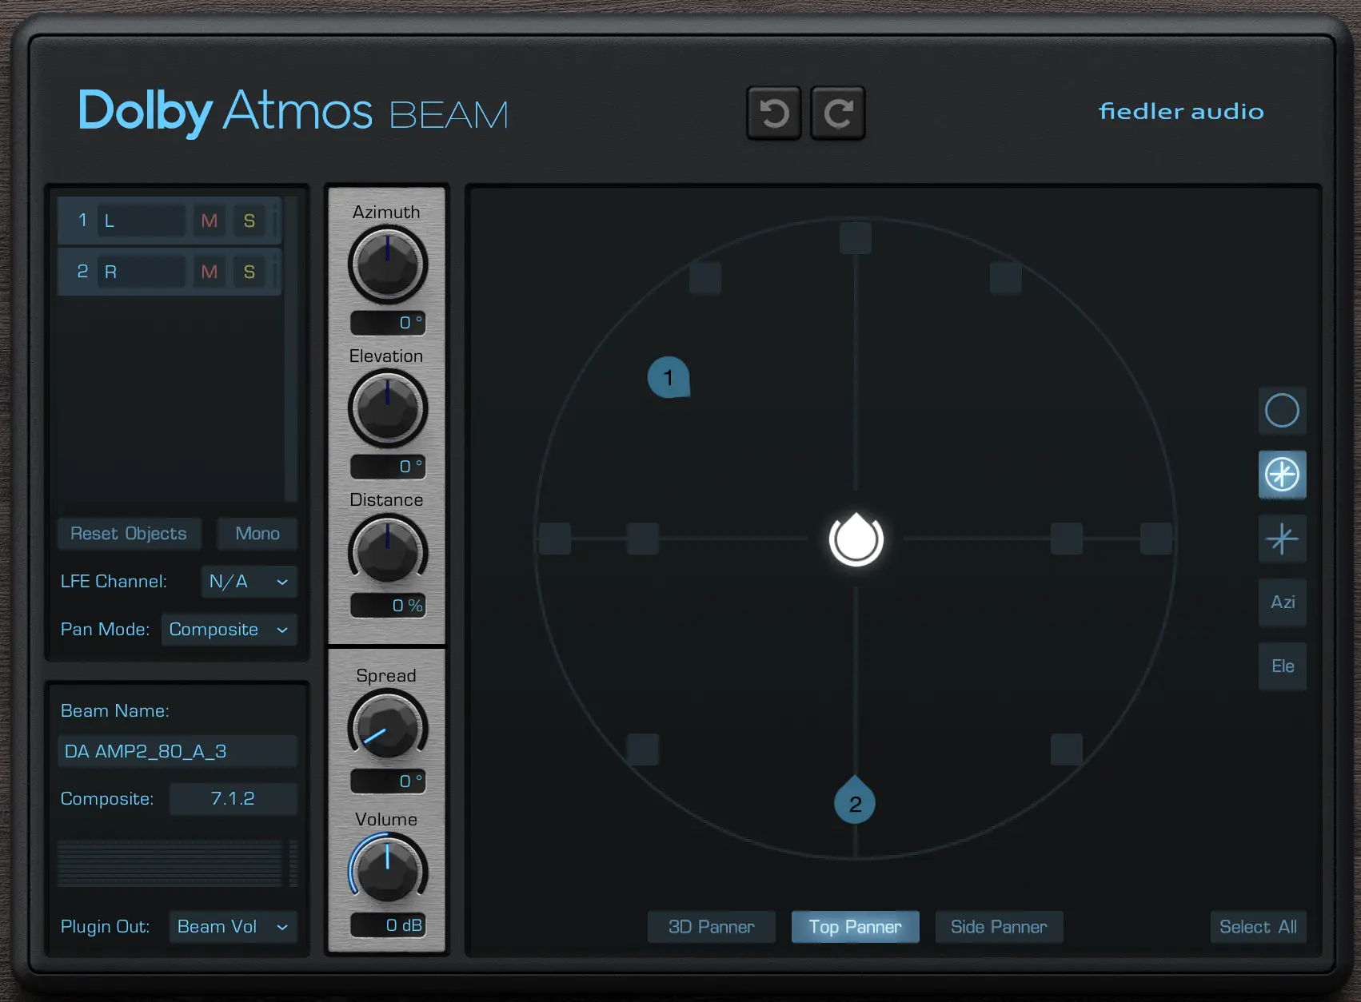Switch to the 3D Panner view
Screen dimensions: 1361x1002
click(x=710, y=927)
